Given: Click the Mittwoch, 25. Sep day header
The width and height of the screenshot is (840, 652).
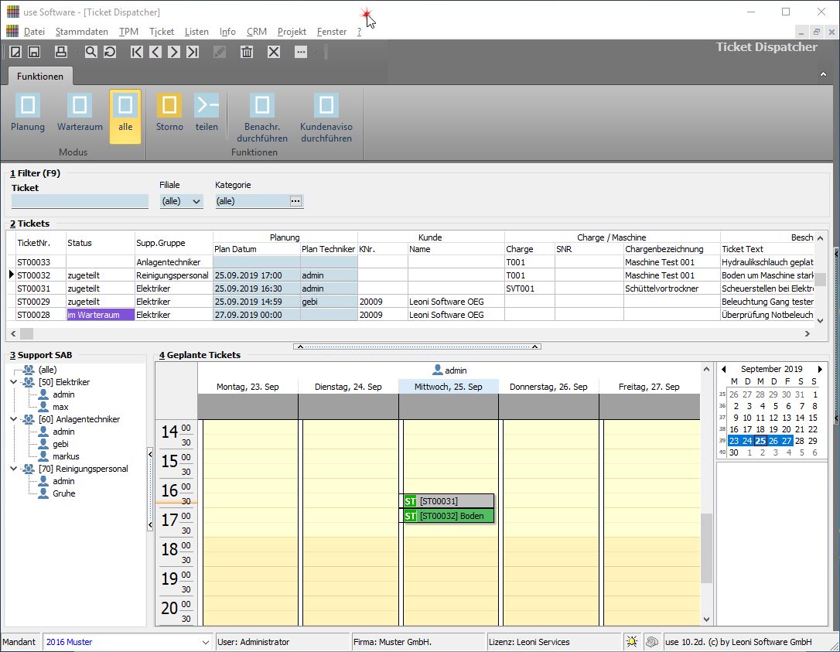Looking at the screenshot, I should click(x=449, y=386).
